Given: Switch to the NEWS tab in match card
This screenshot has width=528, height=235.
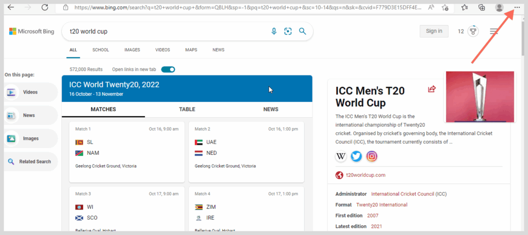Looking at the screenshot, I should 271,109.
